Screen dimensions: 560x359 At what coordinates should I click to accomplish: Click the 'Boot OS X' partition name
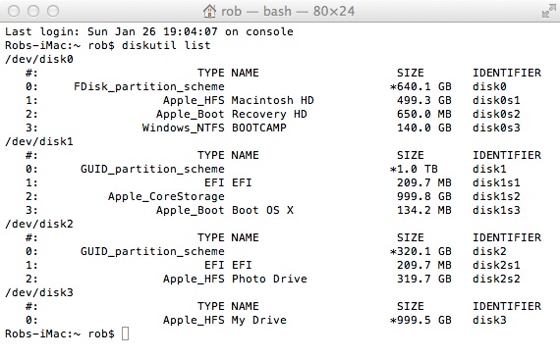pos(262,210)
